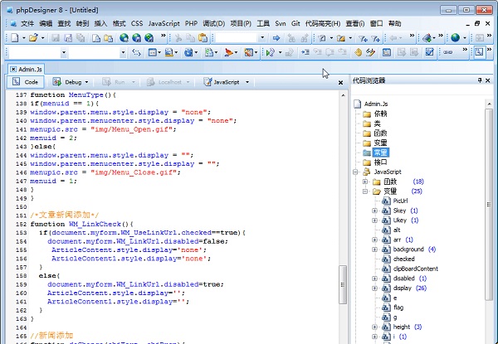This screenshot has width=498, height=344.
Task: Switch to the Admin.Js document tab
Action: pos(27,69)
